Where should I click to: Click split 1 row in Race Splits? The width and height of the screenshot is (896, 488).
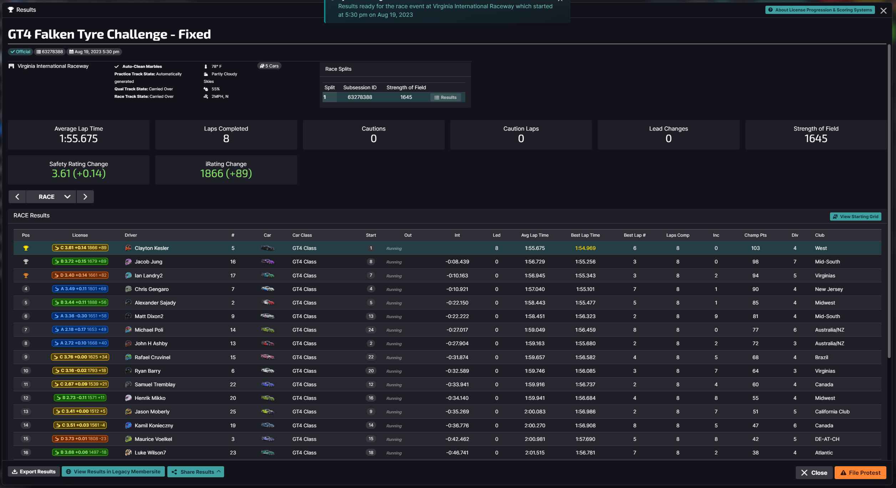click(x=394, y=97)
